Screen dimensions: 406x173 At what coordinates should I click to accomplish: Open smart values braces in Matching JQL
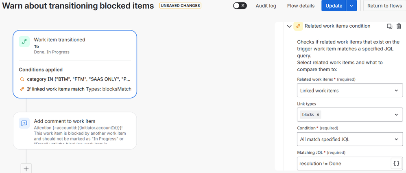tap(396, 163)
